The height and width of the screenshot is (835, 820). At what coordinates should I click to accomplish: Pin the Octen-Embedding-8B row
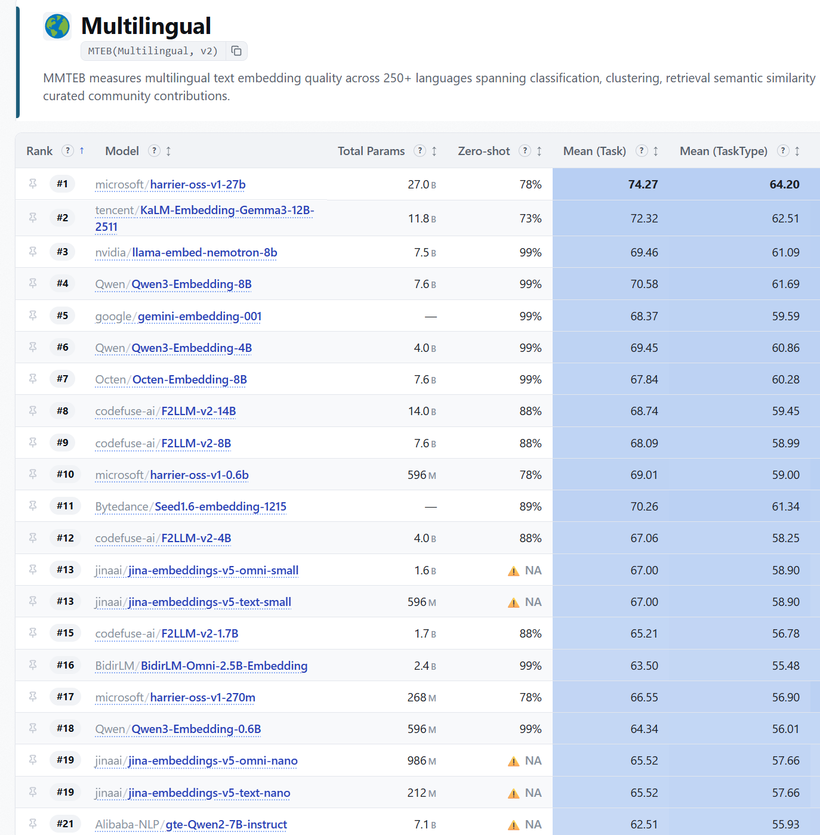[33, 379]
